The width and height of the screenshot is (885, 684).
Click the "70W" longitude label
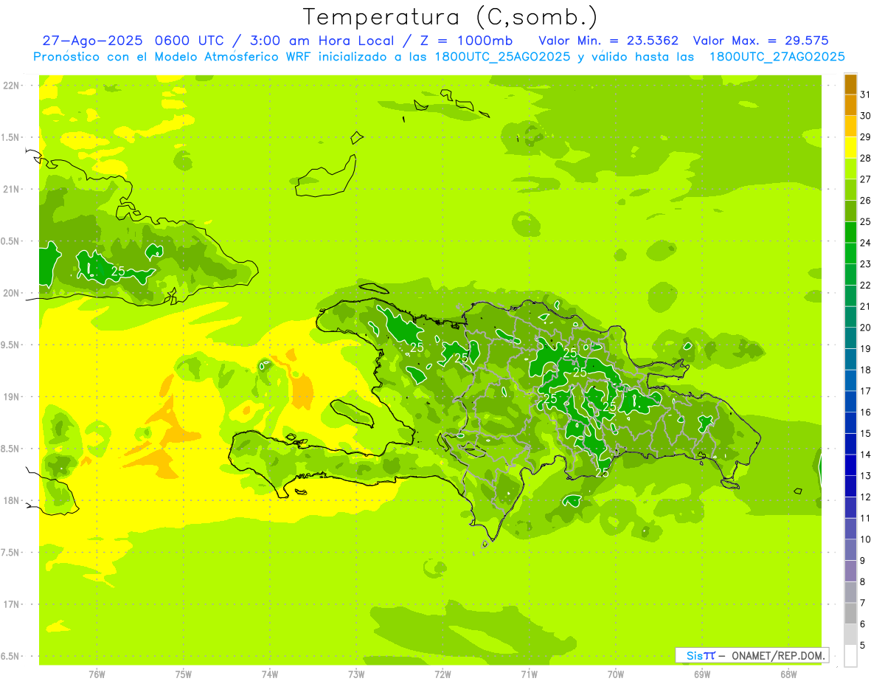pyautogui.click(x=616, y=674)
